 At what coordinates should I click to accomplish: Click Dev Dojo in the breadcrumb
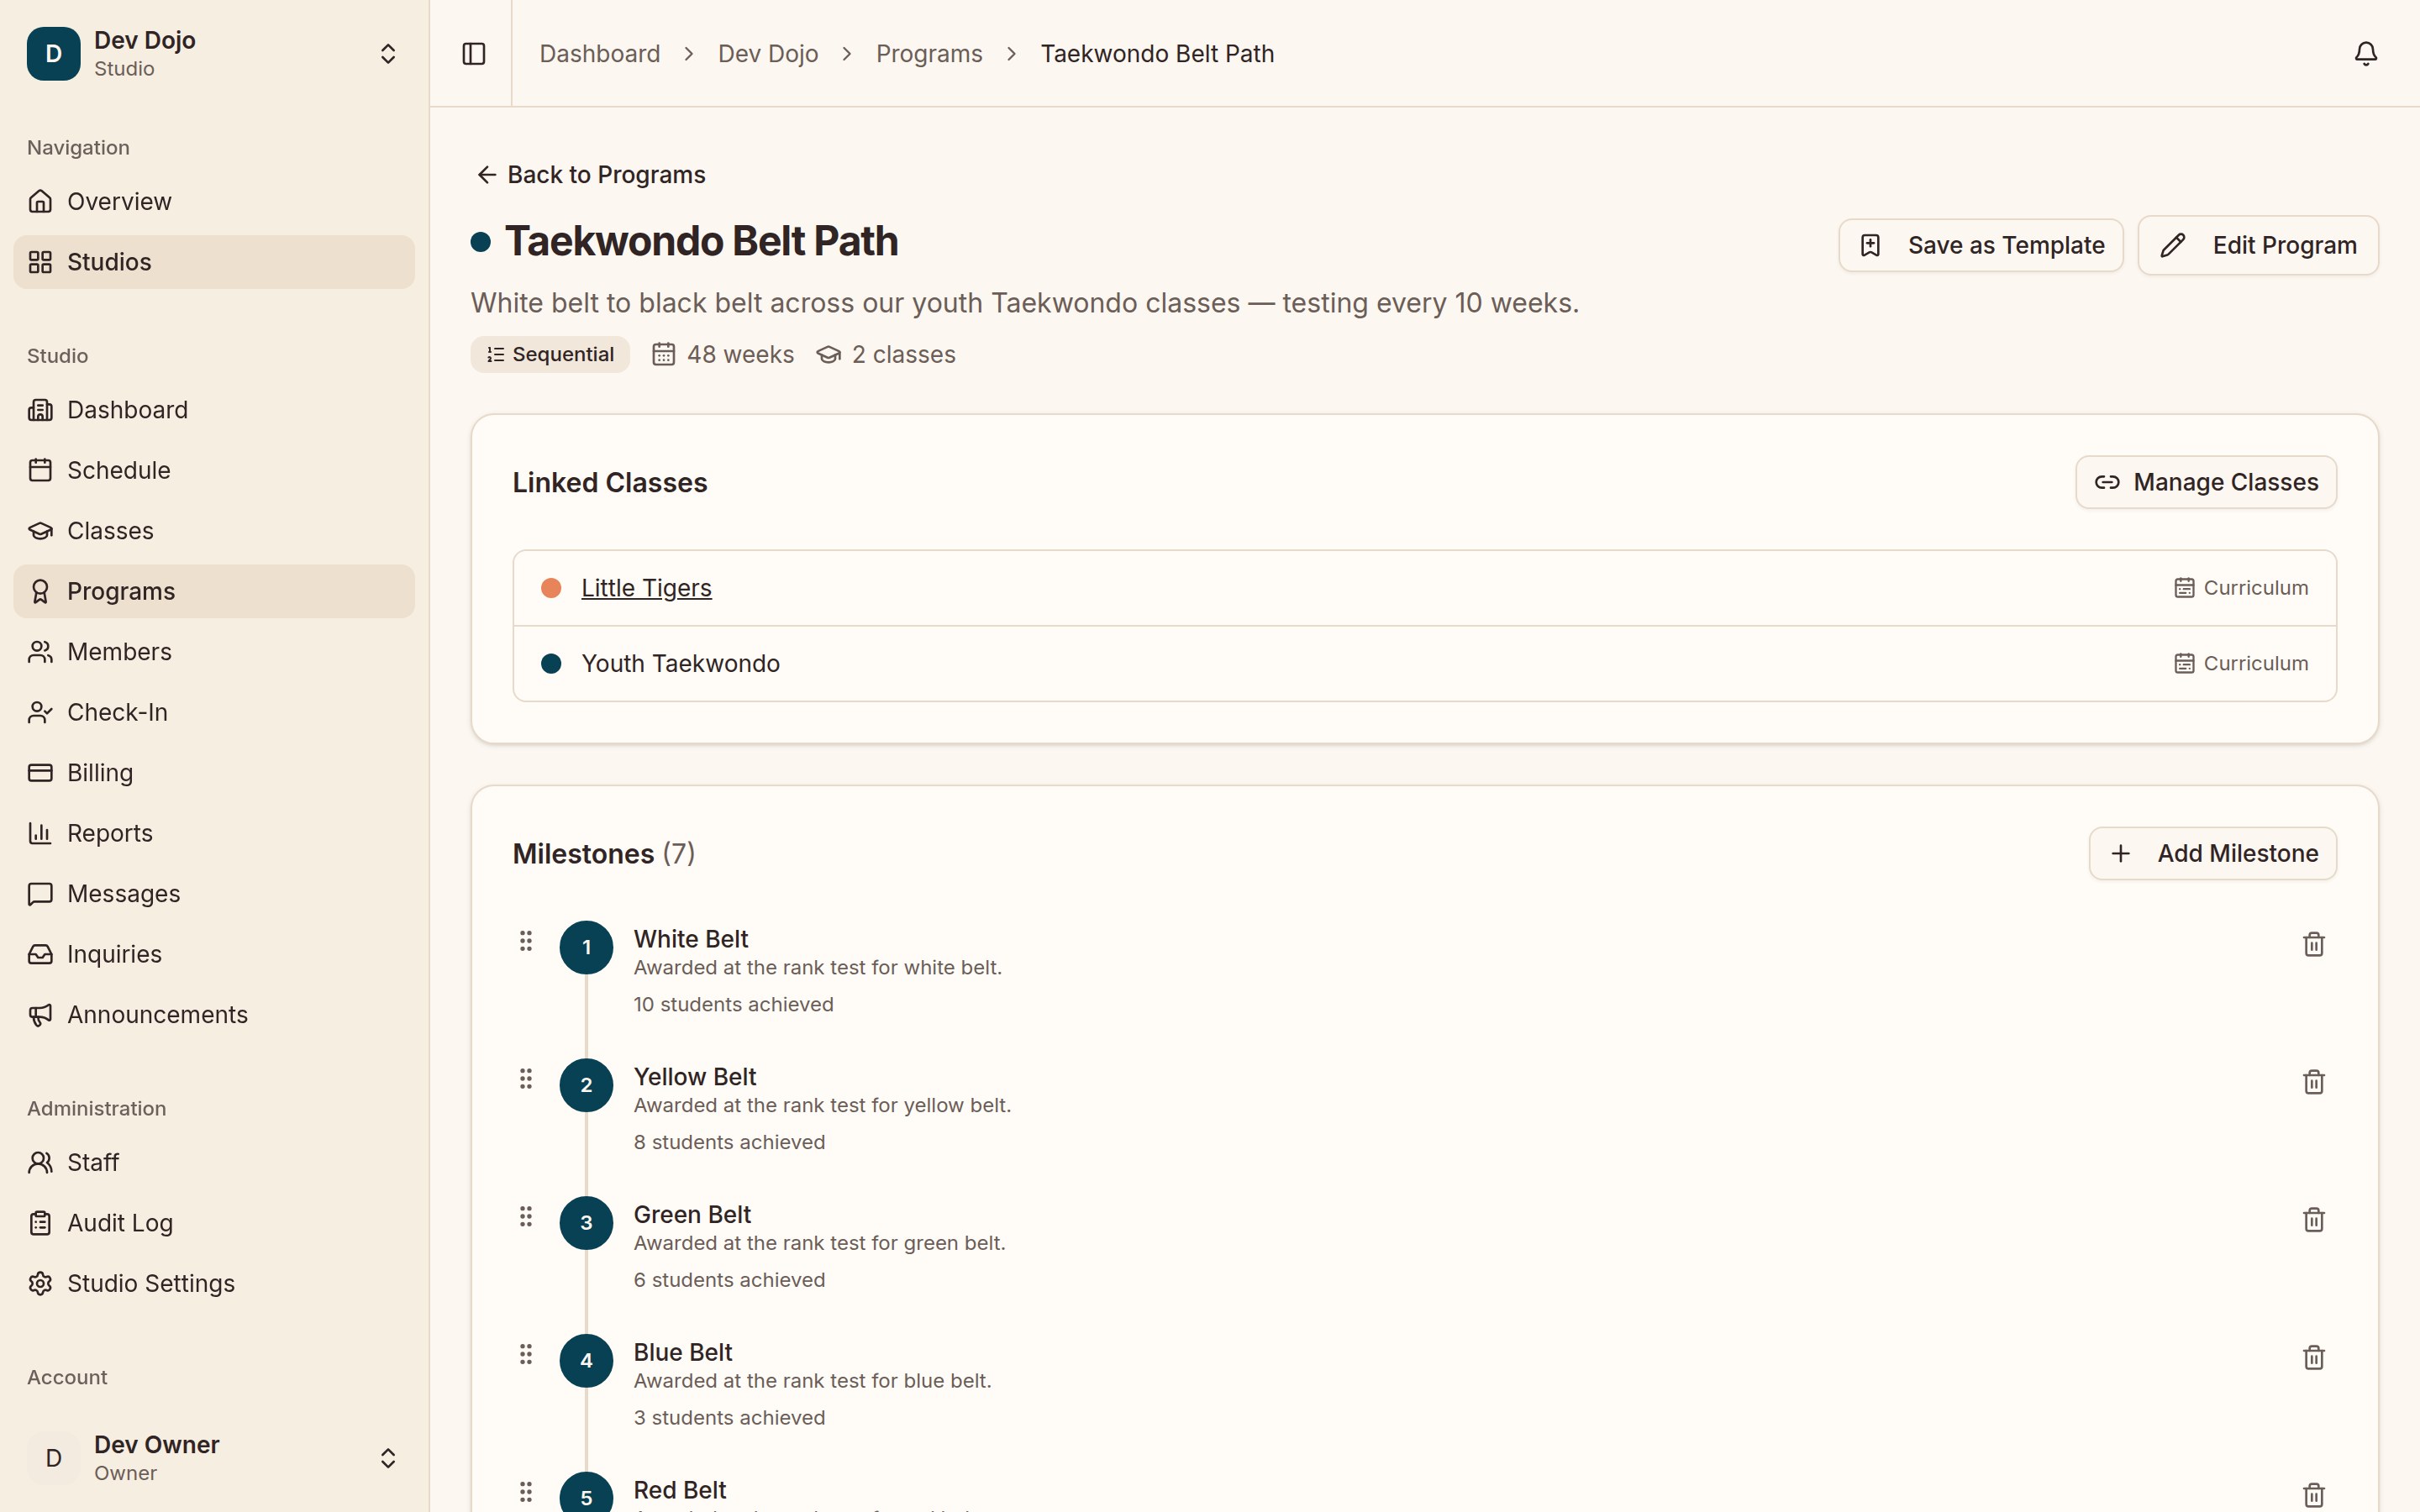(x=768, y=54)
